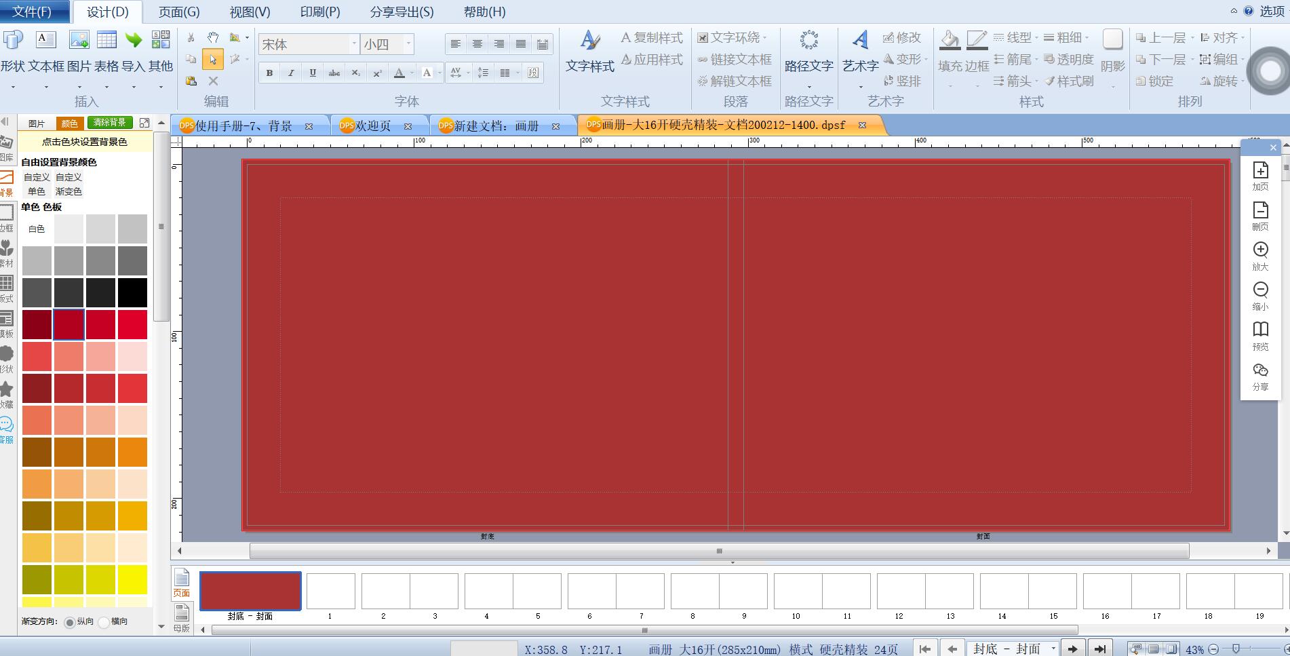Toggle bold formatting button
Screen dimensions: 1290x656
point(269,73)
